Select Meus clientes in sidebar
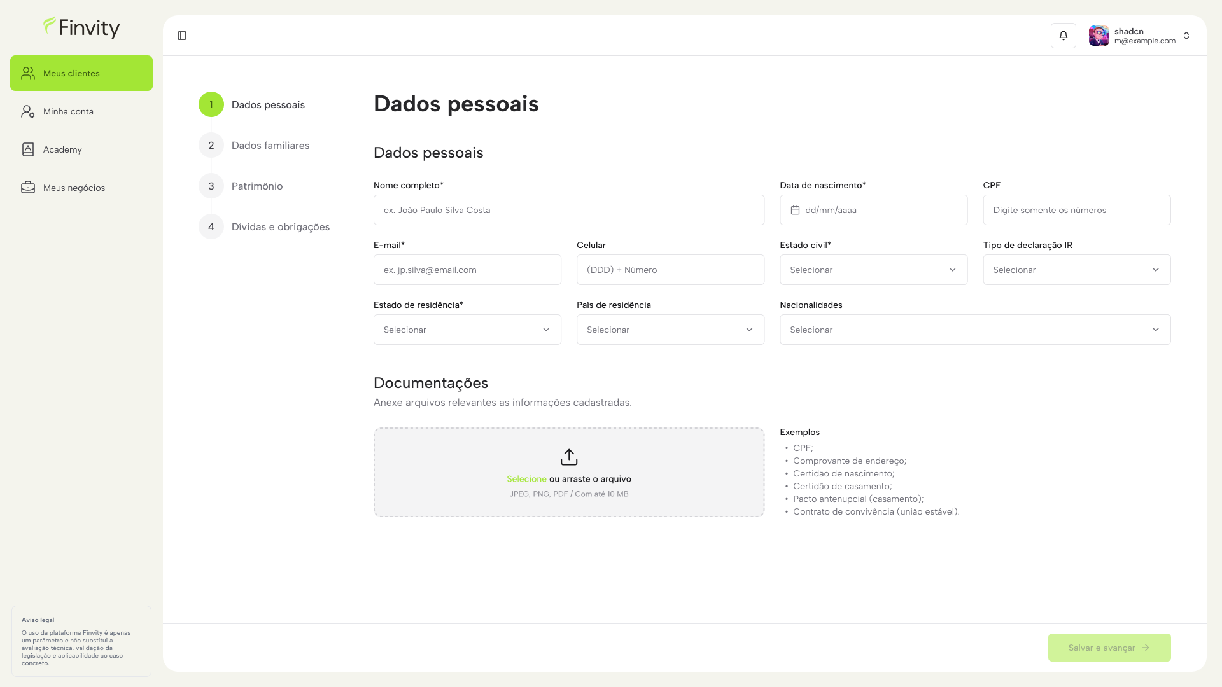The height and width of the screenshot is (687, 1222). (x=71, y=73)
